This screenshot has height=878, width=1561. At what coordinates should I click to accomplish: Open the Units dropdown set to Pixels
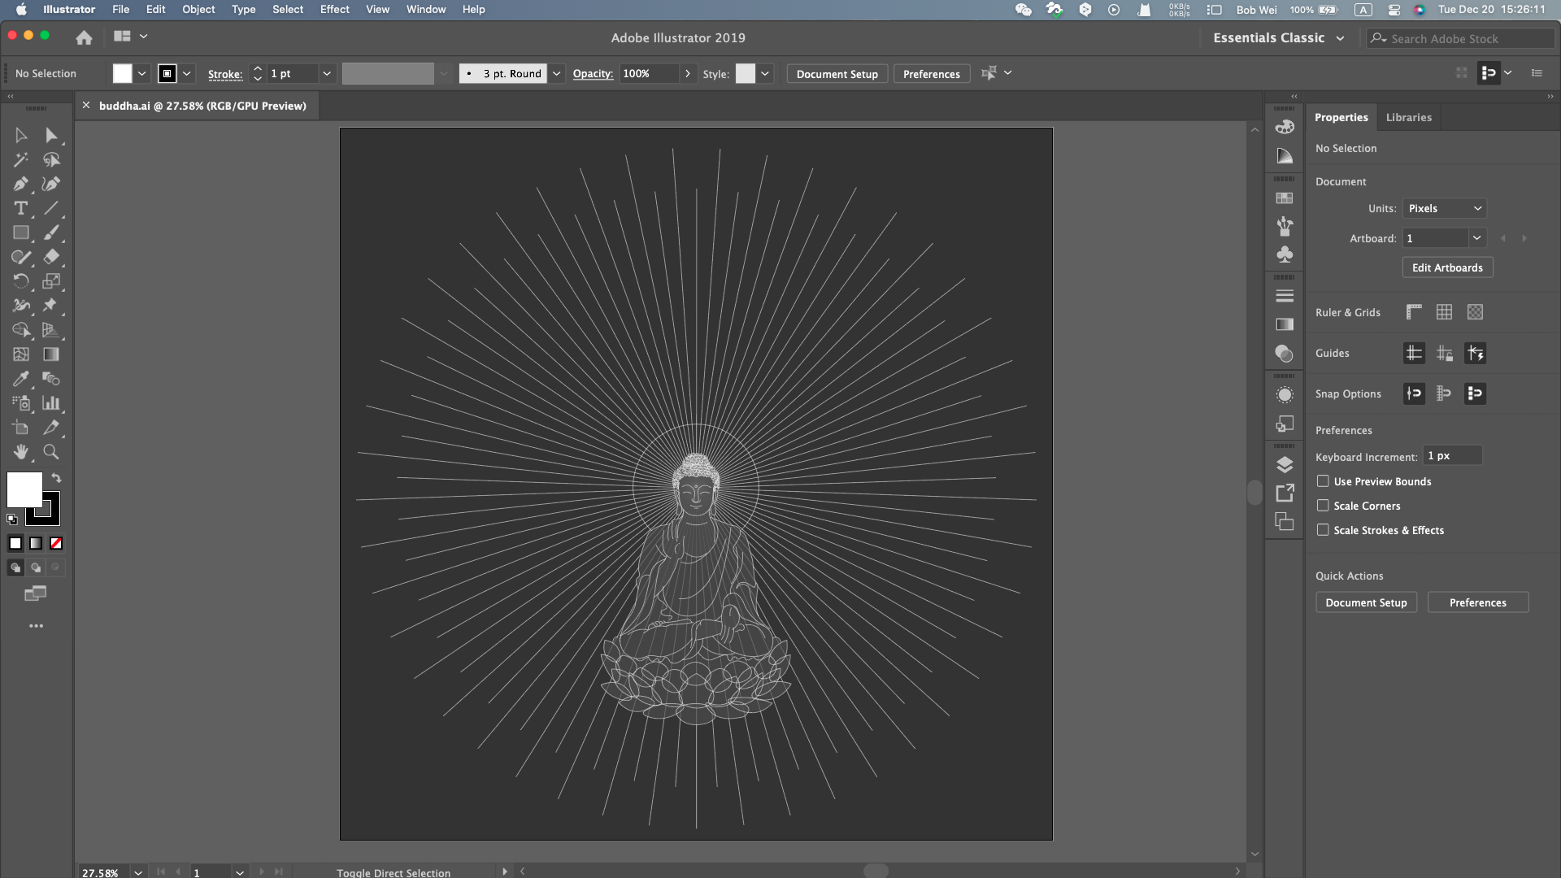[x=1445, y=208]
